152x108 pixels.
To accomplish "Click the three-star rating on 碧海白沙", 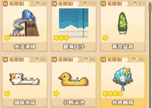I will pos(61,38).
